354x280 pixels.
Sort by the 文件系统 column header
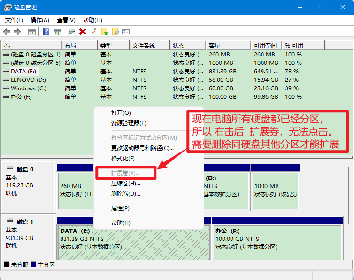click(x=150, y=46)
